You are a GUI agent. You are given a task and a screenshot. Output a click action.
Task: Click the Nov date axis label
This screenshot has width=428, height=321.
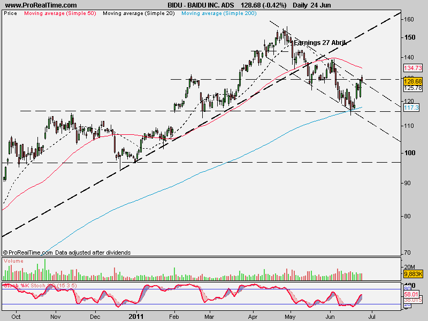pos(56,317)
